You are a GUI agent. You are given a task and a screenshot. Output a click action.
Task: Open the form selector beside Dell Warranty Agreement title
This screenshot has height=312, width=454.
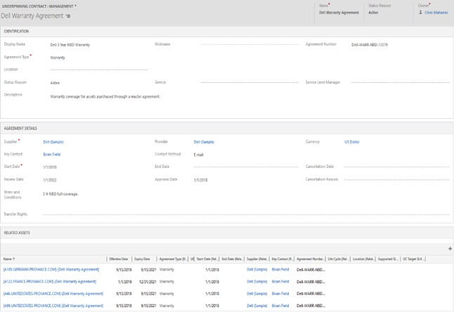tap(68, 16)
